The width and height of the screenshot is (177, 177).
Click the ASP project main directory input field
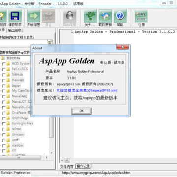click(x=24, y=43)
